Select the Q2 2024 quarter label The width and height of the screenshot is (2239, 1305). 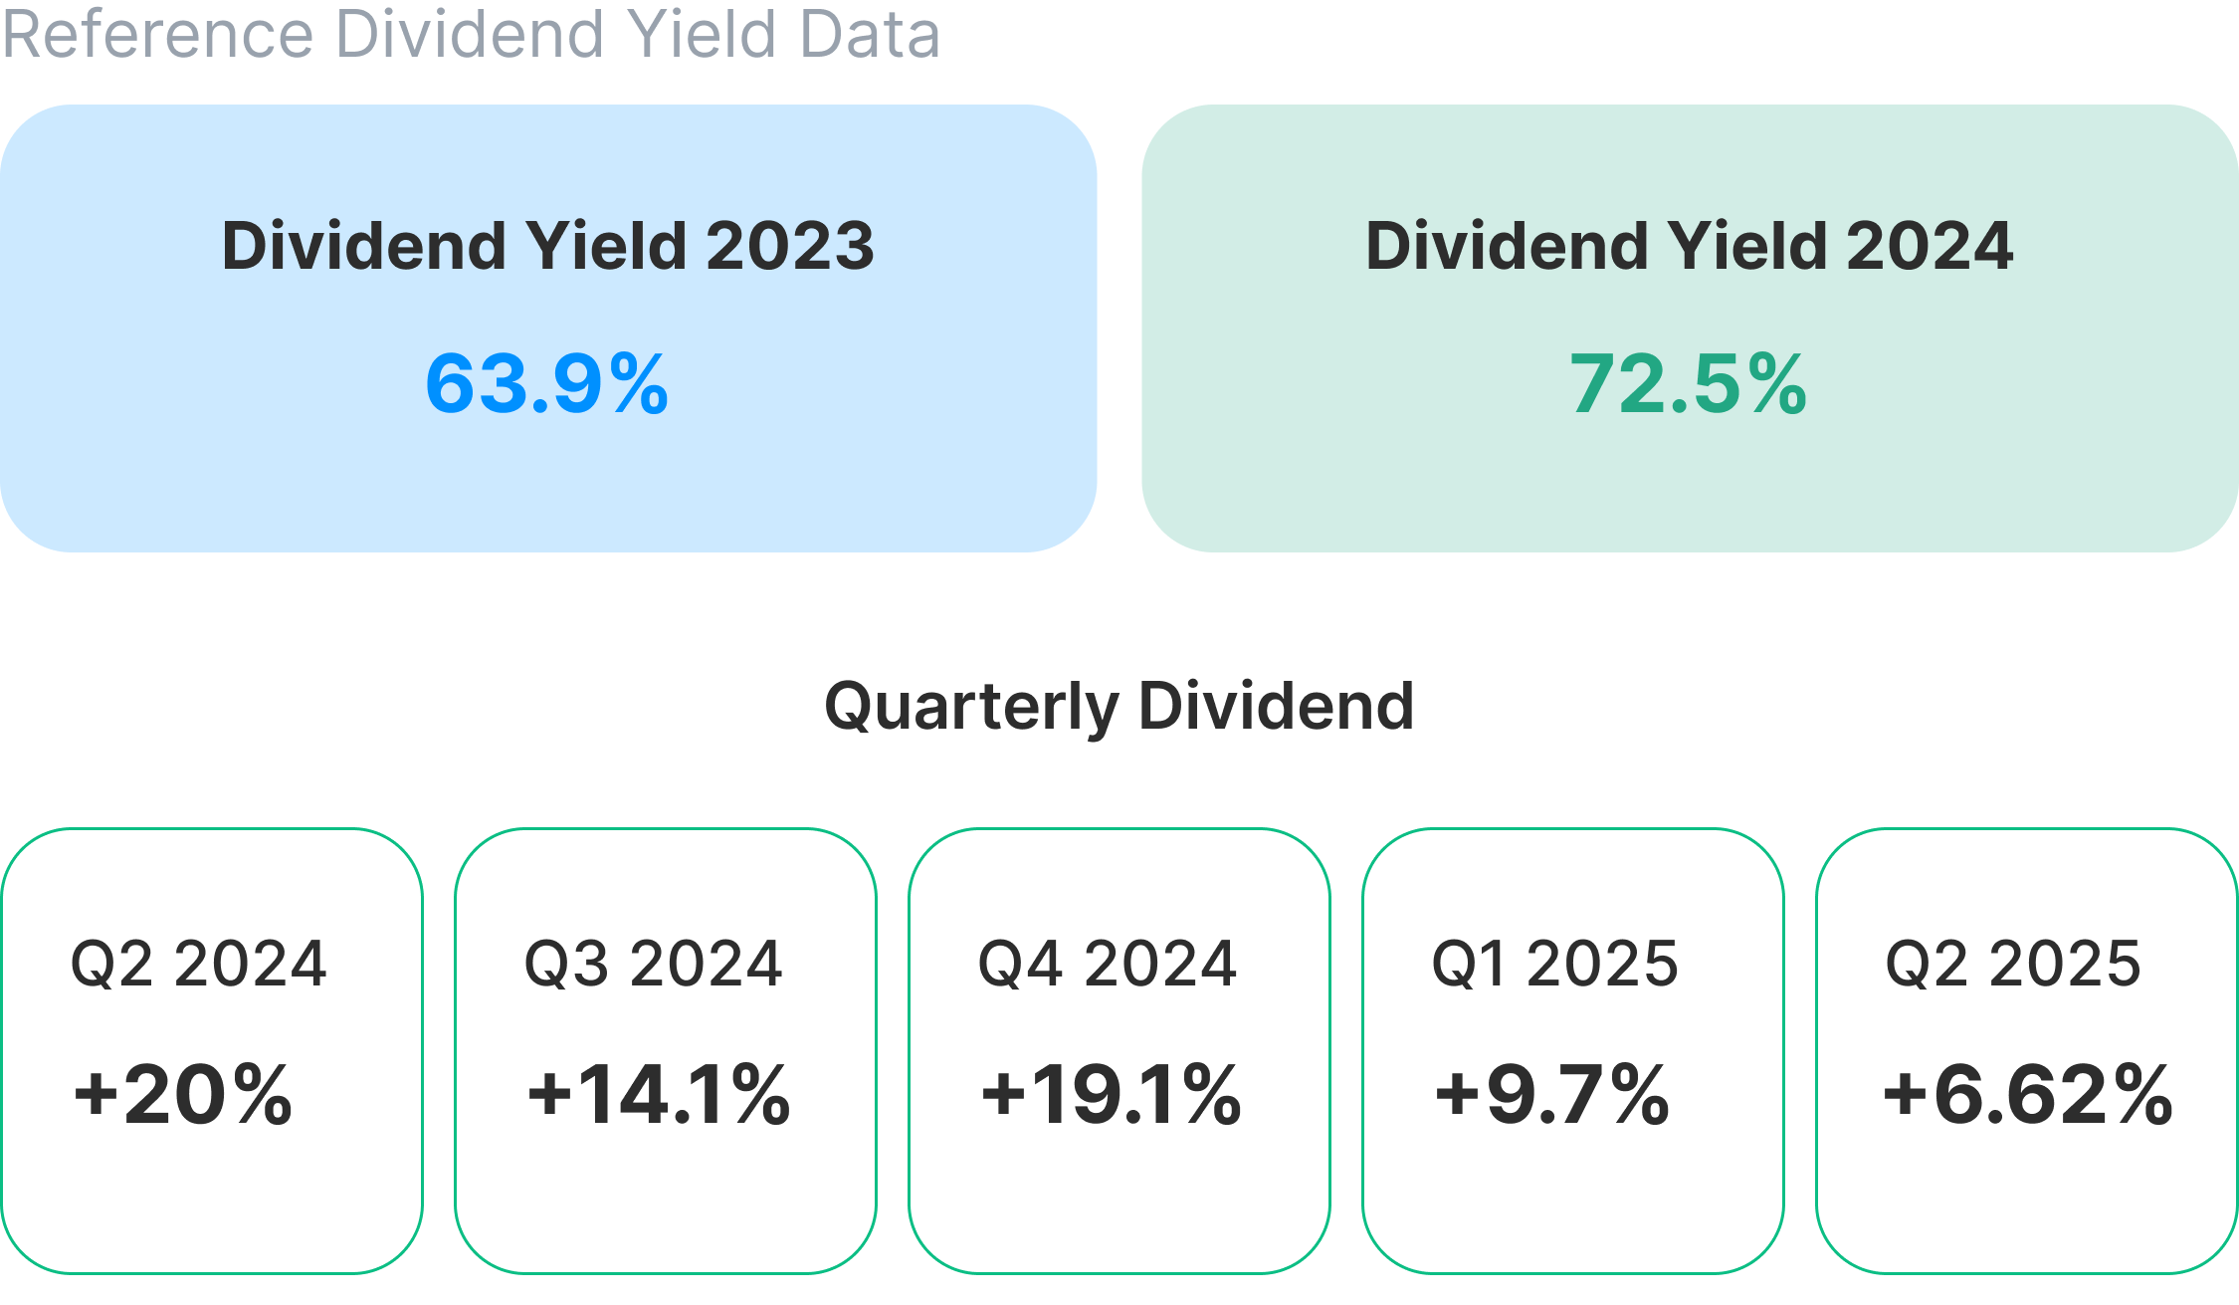pyautogui.click(x=199, y=964)
